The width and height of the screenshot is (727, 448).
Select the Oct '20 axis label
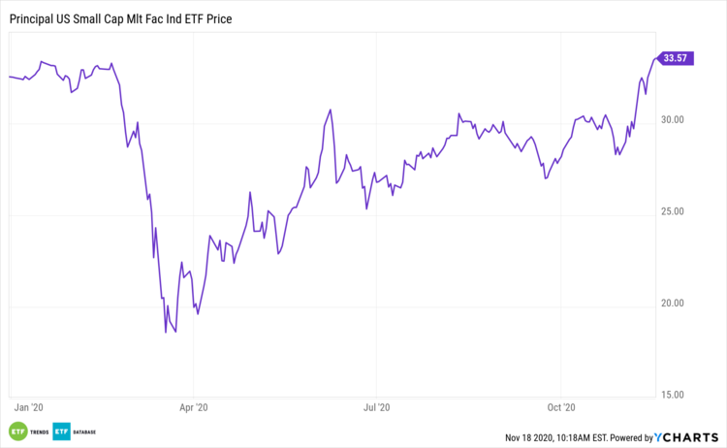(562, 407)
